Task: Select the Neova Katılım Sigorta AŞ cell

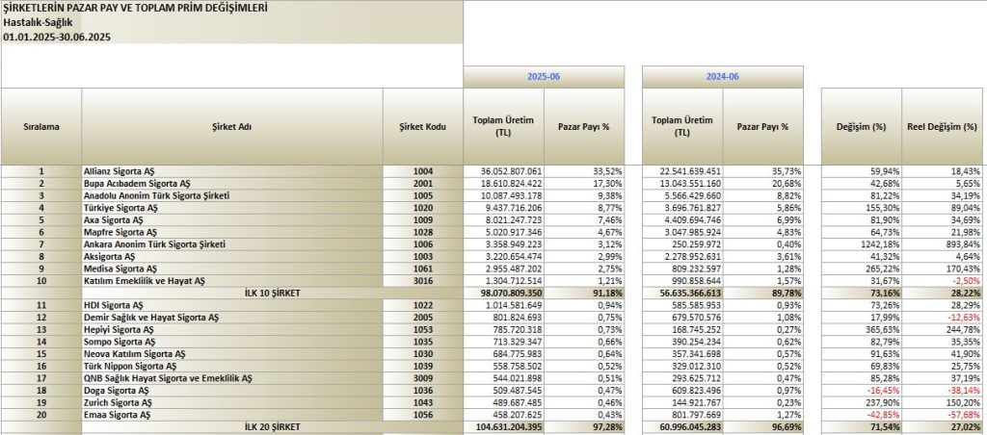Action: click(232, 354)
